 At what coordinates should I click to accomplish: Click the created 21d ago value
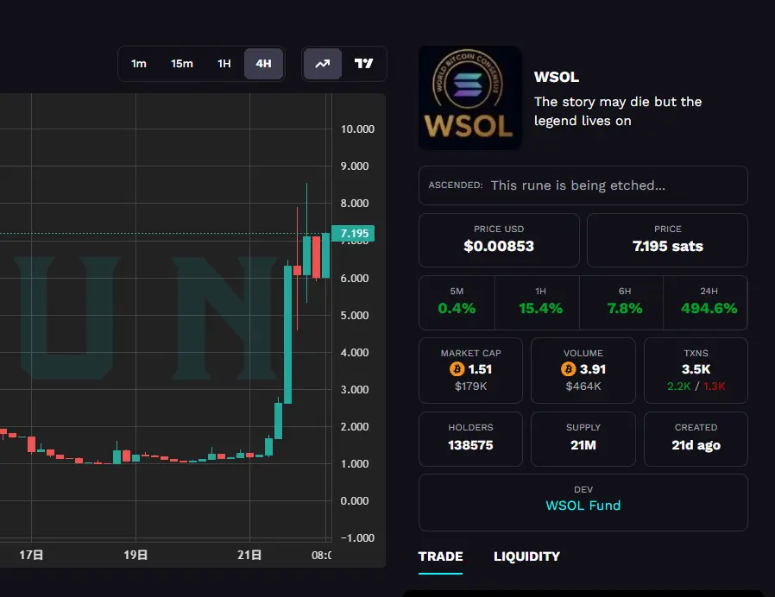point(696,445)
